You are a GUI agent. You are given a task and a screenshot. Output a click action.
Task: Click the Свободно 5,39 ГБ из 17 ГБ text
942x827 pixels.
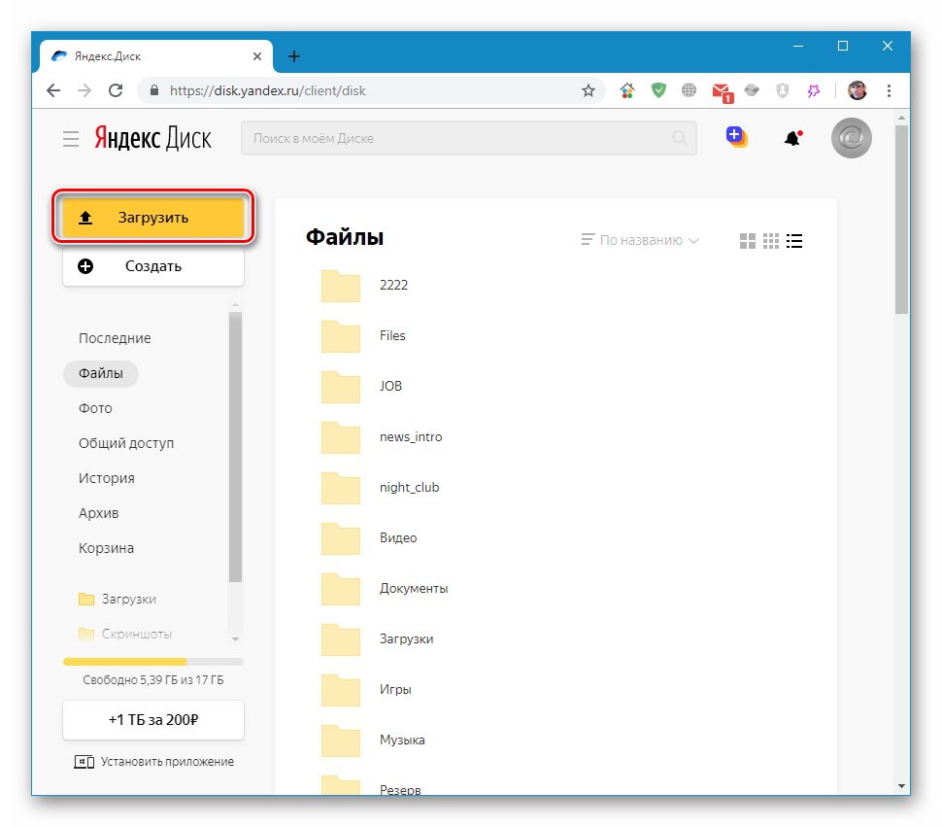tap(153, 679)
